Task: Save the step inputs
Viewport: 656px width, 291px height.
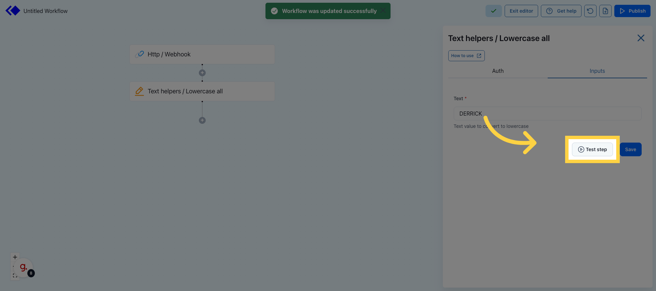Action: 630,149
